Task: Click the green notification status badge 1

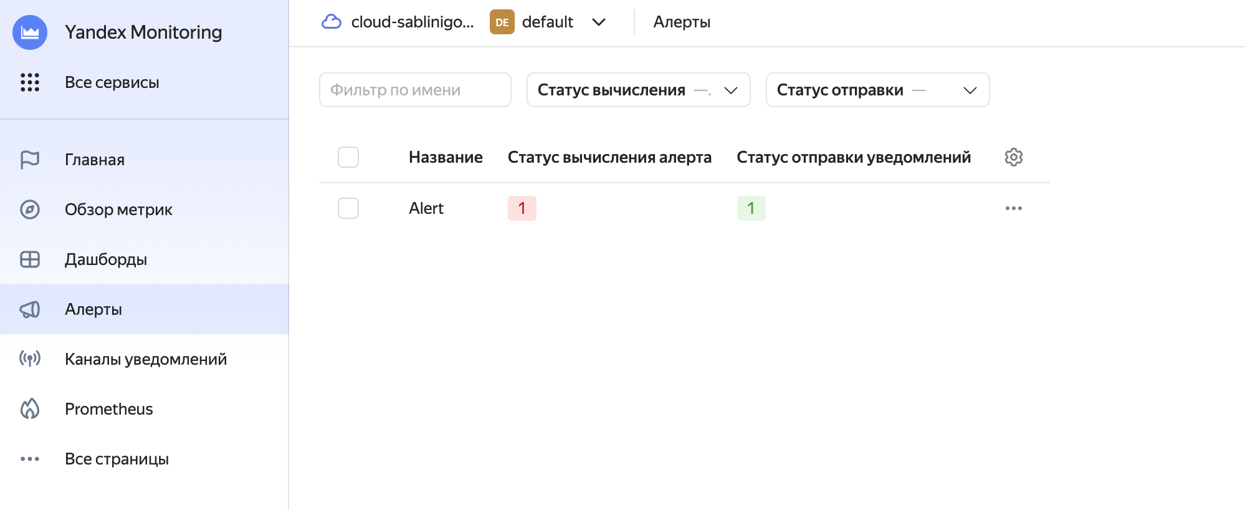Action: click(751, 208)
